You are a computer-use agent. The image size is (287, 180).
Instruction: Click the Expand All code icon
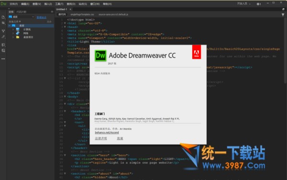[x=3, y=31]
